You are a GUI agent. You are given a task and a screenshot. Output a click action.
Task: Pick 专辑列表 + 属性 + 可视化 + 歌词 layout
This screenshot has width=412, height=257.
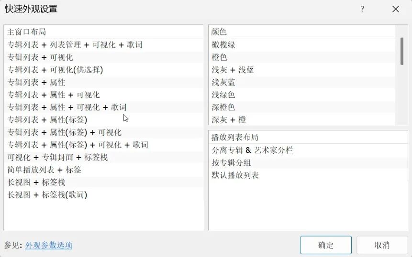[67, 107]
